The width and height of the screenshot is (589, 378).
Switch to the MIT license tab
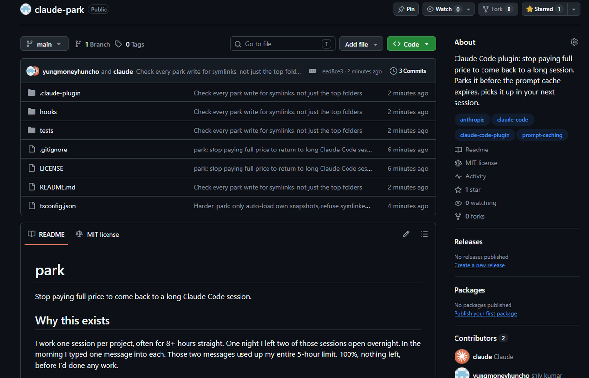coord(97,235)
